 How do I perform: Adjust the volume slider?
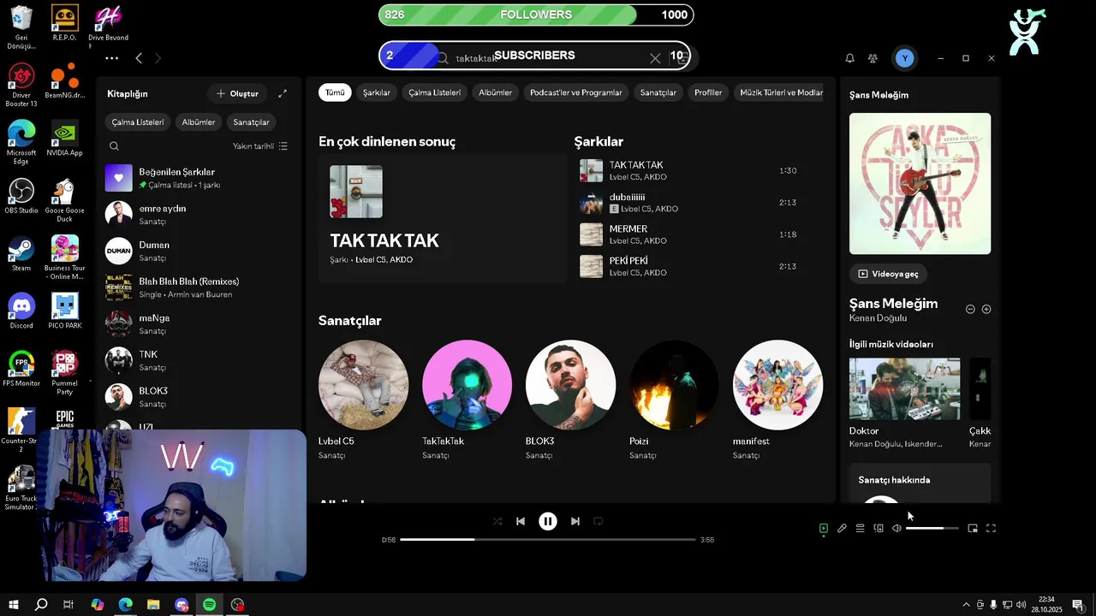coord(932,529)
